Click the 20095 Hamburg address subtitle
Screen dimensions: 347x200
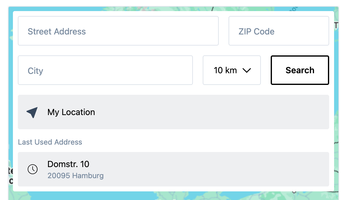coord(75,176)
